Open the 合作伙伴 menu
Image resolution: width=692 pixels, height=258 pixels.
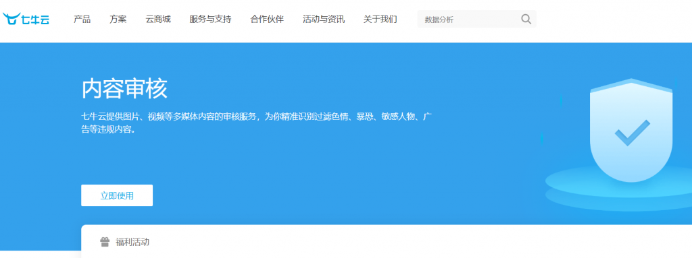tap(267, 20)
